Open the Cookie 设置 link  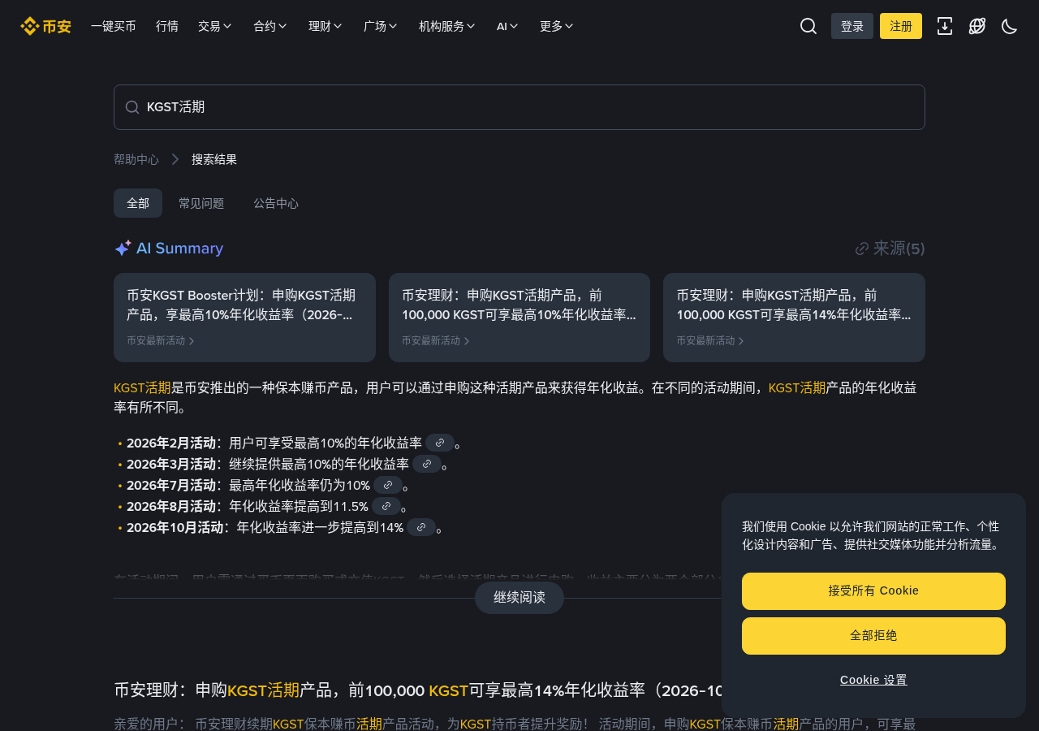tap(873, 680)
